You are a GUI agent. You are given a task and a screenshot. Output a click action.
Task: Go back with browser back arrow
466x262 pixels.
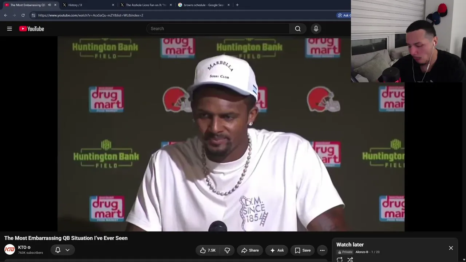[x=5, y=15]
